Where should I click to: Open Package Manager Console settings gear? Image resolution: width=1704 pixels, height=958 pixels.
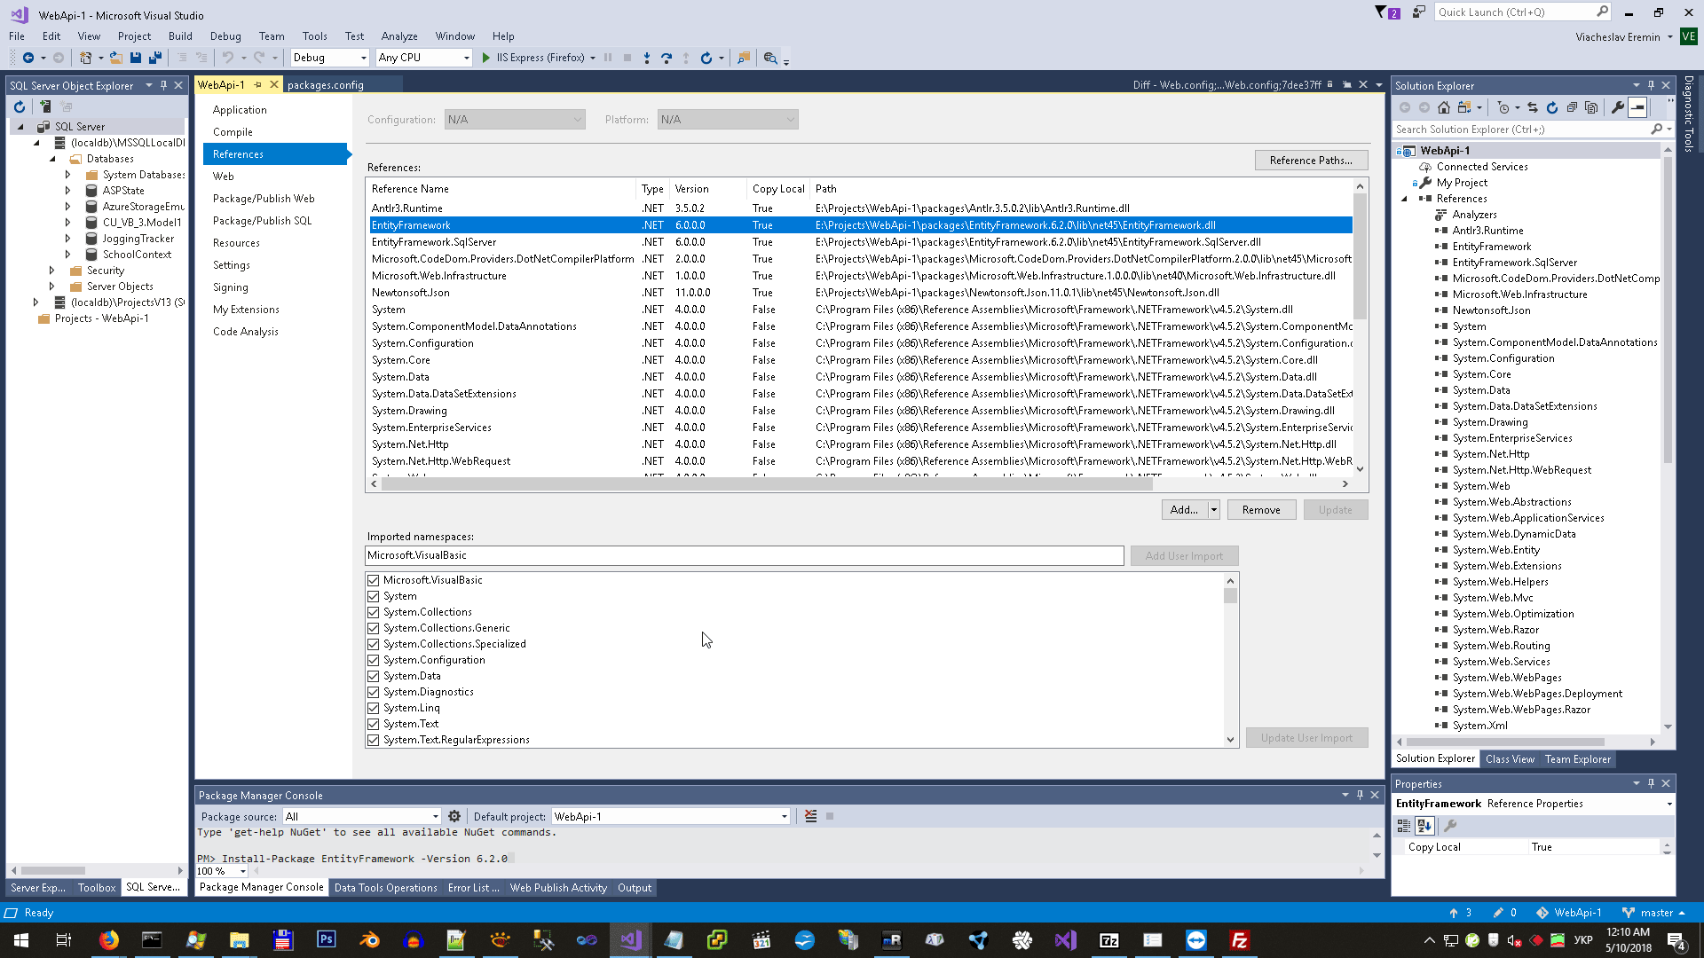point(454,816)
